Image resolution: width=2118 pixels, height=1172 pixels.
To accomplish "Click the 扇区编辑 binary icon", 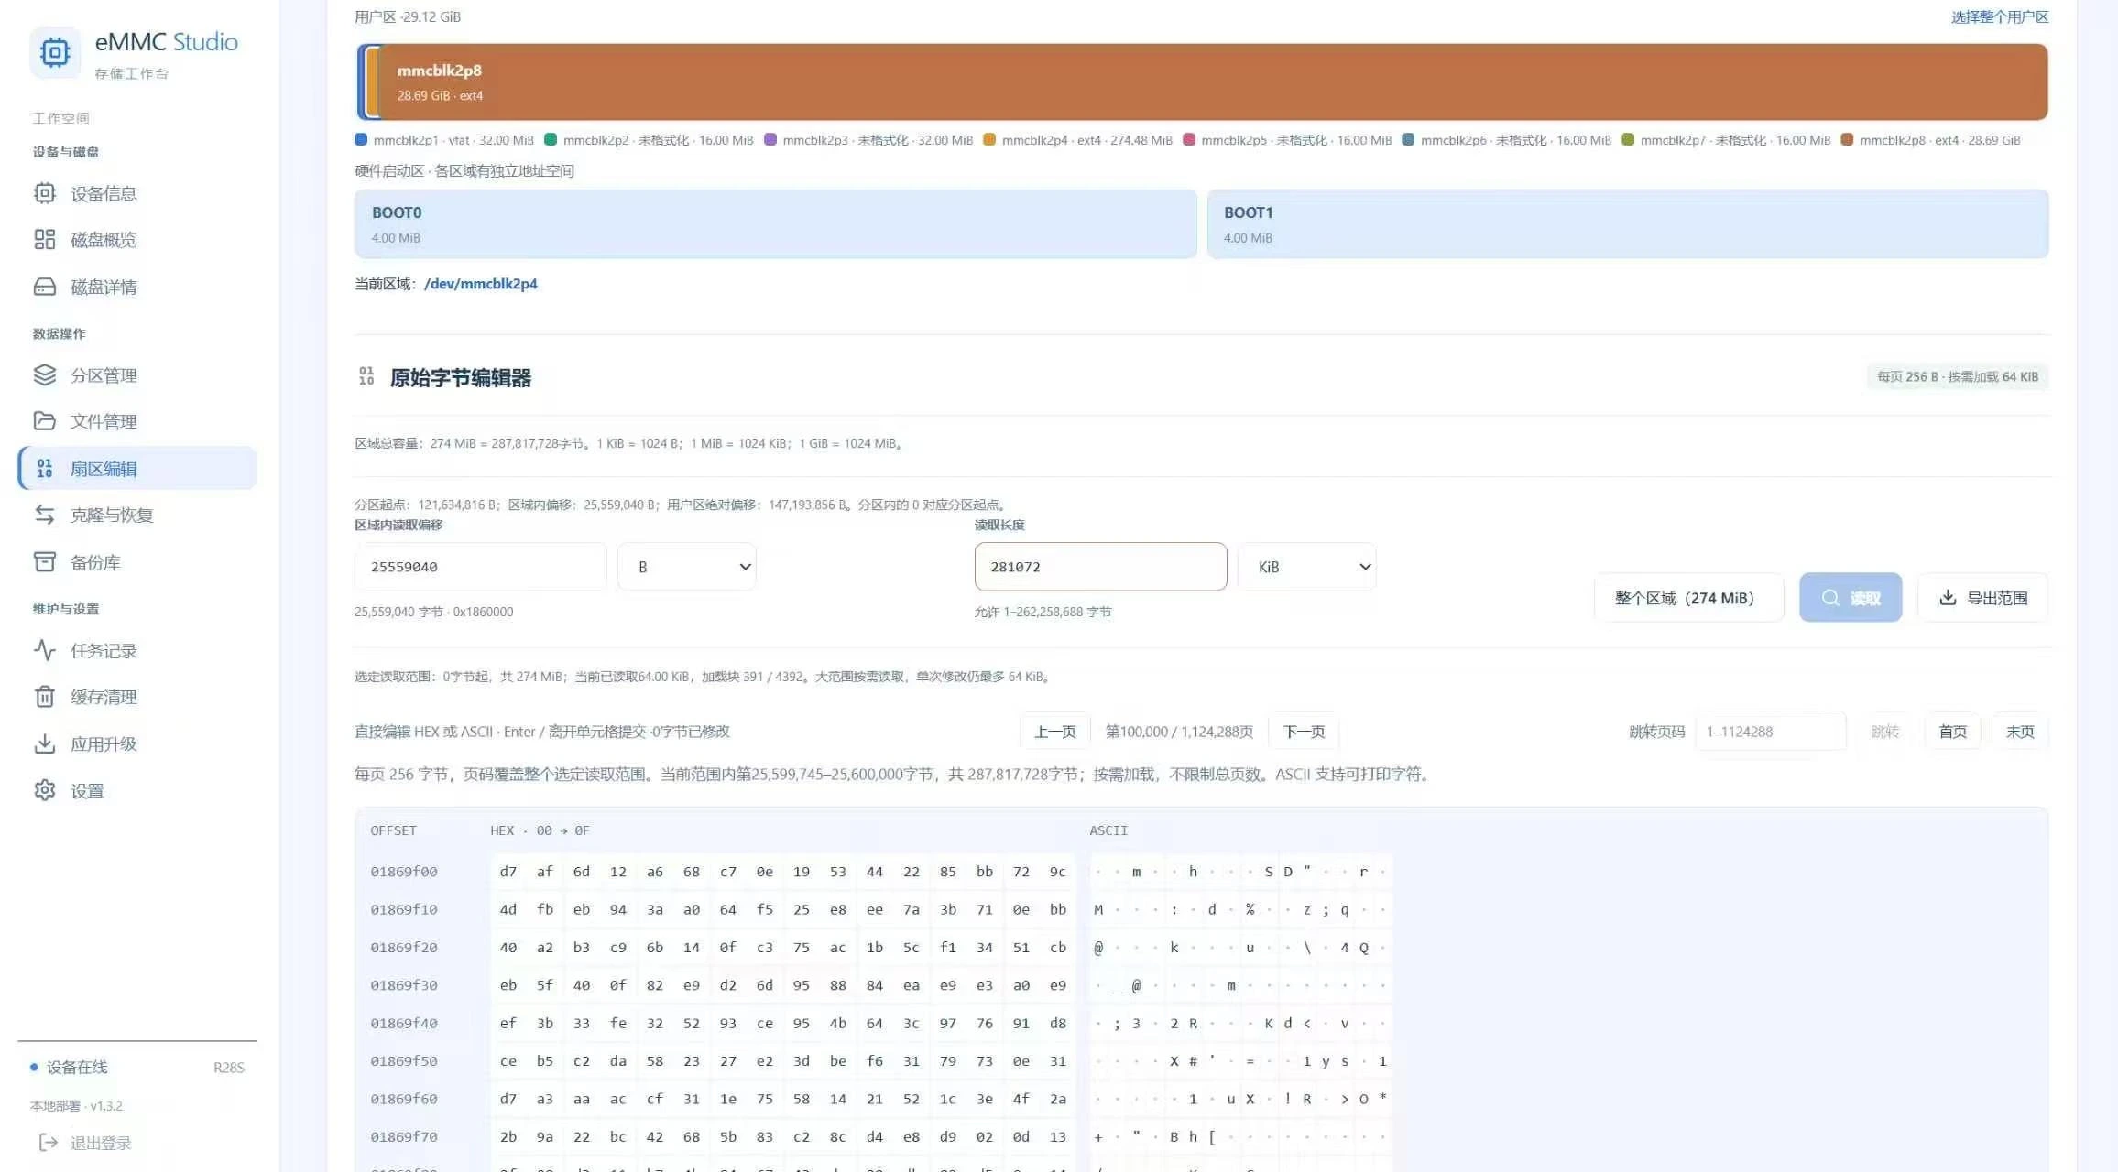I will point(44,469).
